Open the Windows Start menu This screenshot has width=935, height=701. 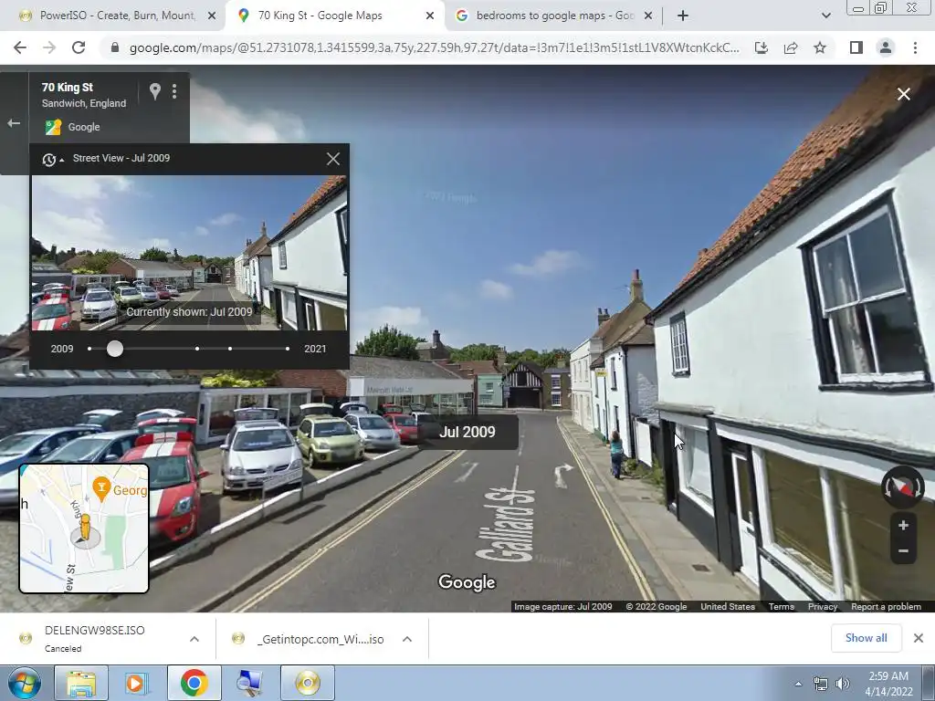coord(25,683)
